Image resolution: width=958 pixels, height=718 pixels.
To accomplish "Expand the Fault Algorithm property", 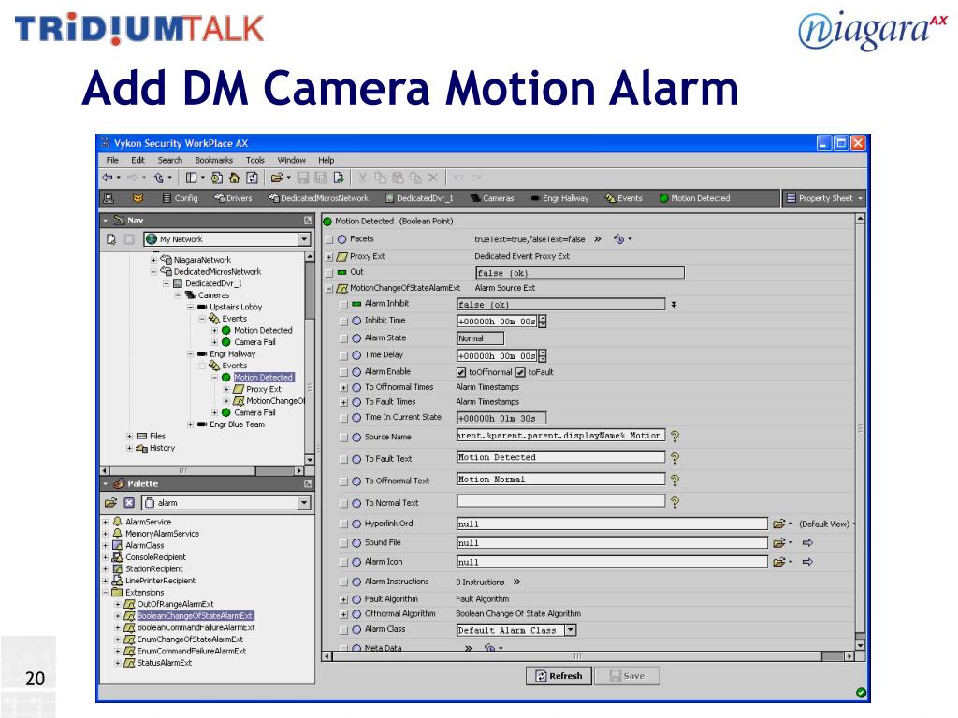I will click(343, 600).
